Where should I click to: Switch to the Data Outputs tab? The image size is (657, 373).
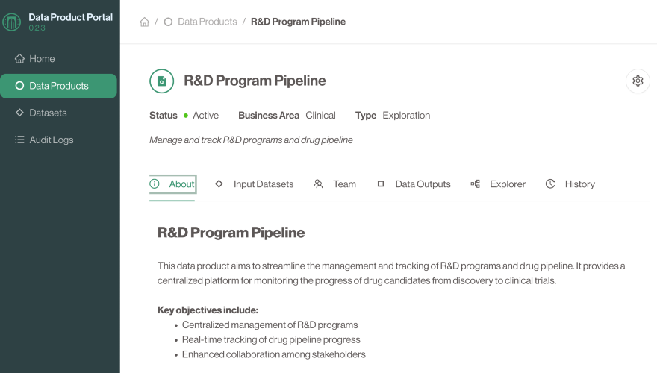tap(414, 184)
